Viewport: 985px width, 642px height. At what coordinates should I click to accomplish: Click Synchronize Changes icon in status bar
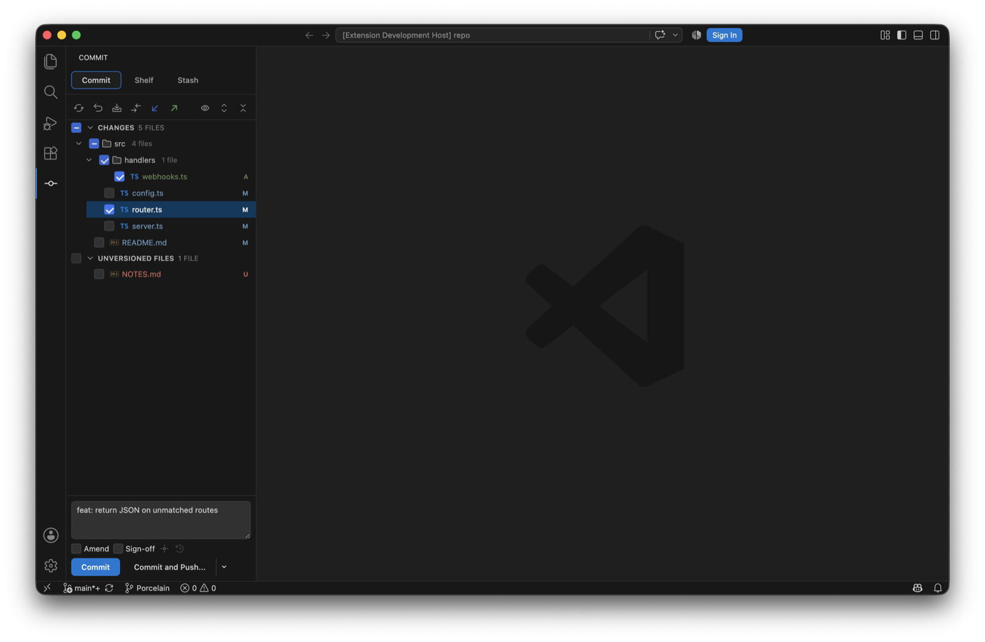tap(109, 588)
